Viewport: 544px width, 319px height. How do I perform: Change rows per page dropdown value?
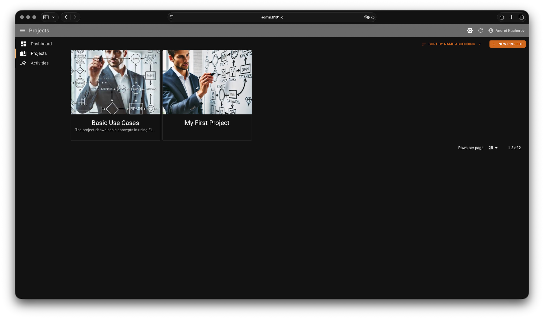click(493, 148)
